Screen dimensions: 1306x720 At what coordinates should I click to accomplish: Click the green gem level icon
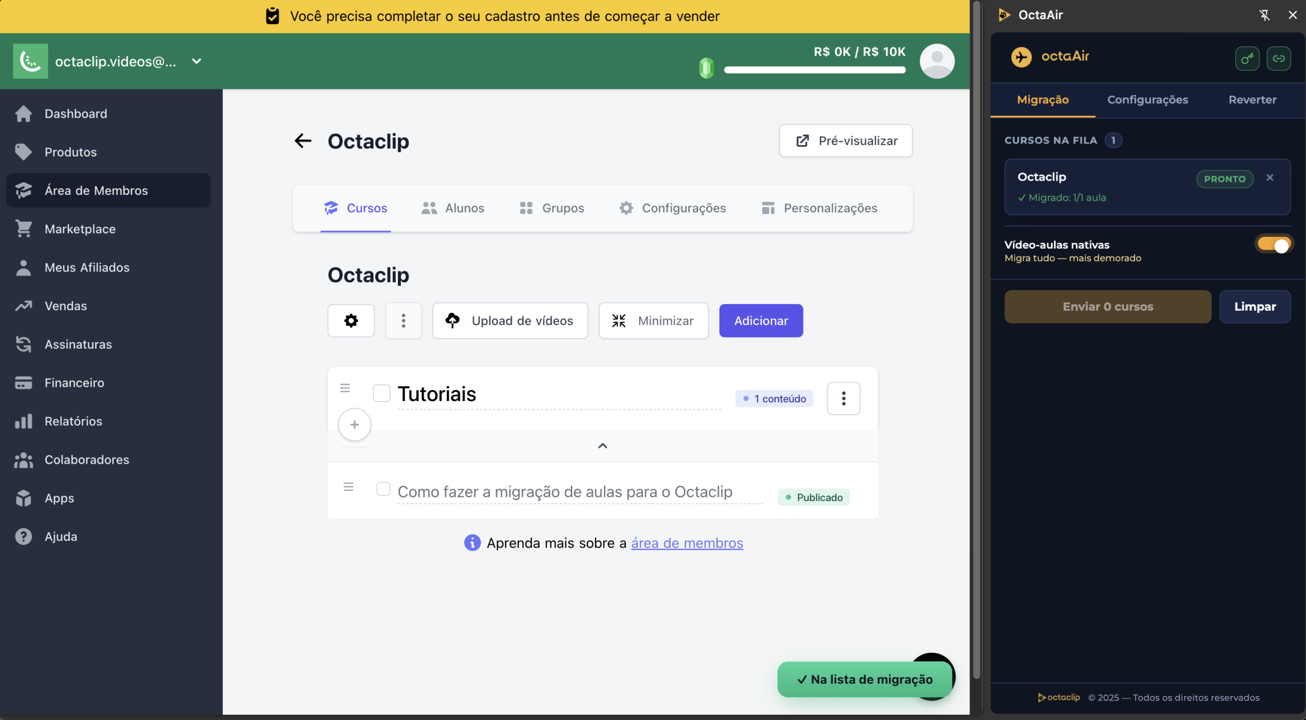[707, 68]
